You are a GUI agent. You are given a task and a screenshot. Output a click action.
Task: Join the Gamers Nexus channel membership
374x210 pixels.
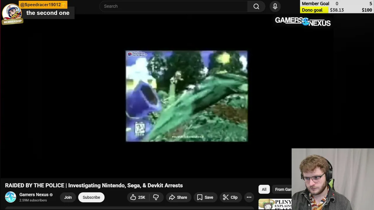coord(68,197)
